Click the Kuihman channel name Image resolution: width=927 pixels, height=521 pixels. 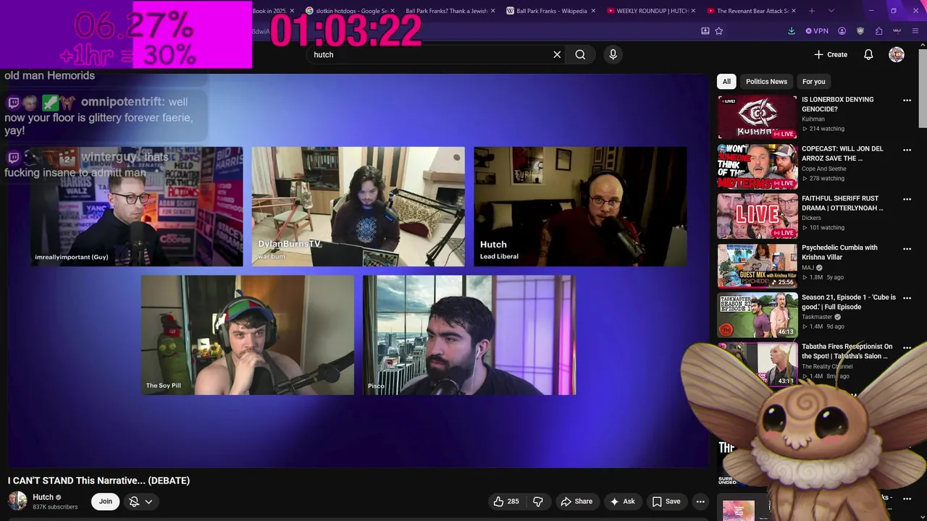coord(813,119)
